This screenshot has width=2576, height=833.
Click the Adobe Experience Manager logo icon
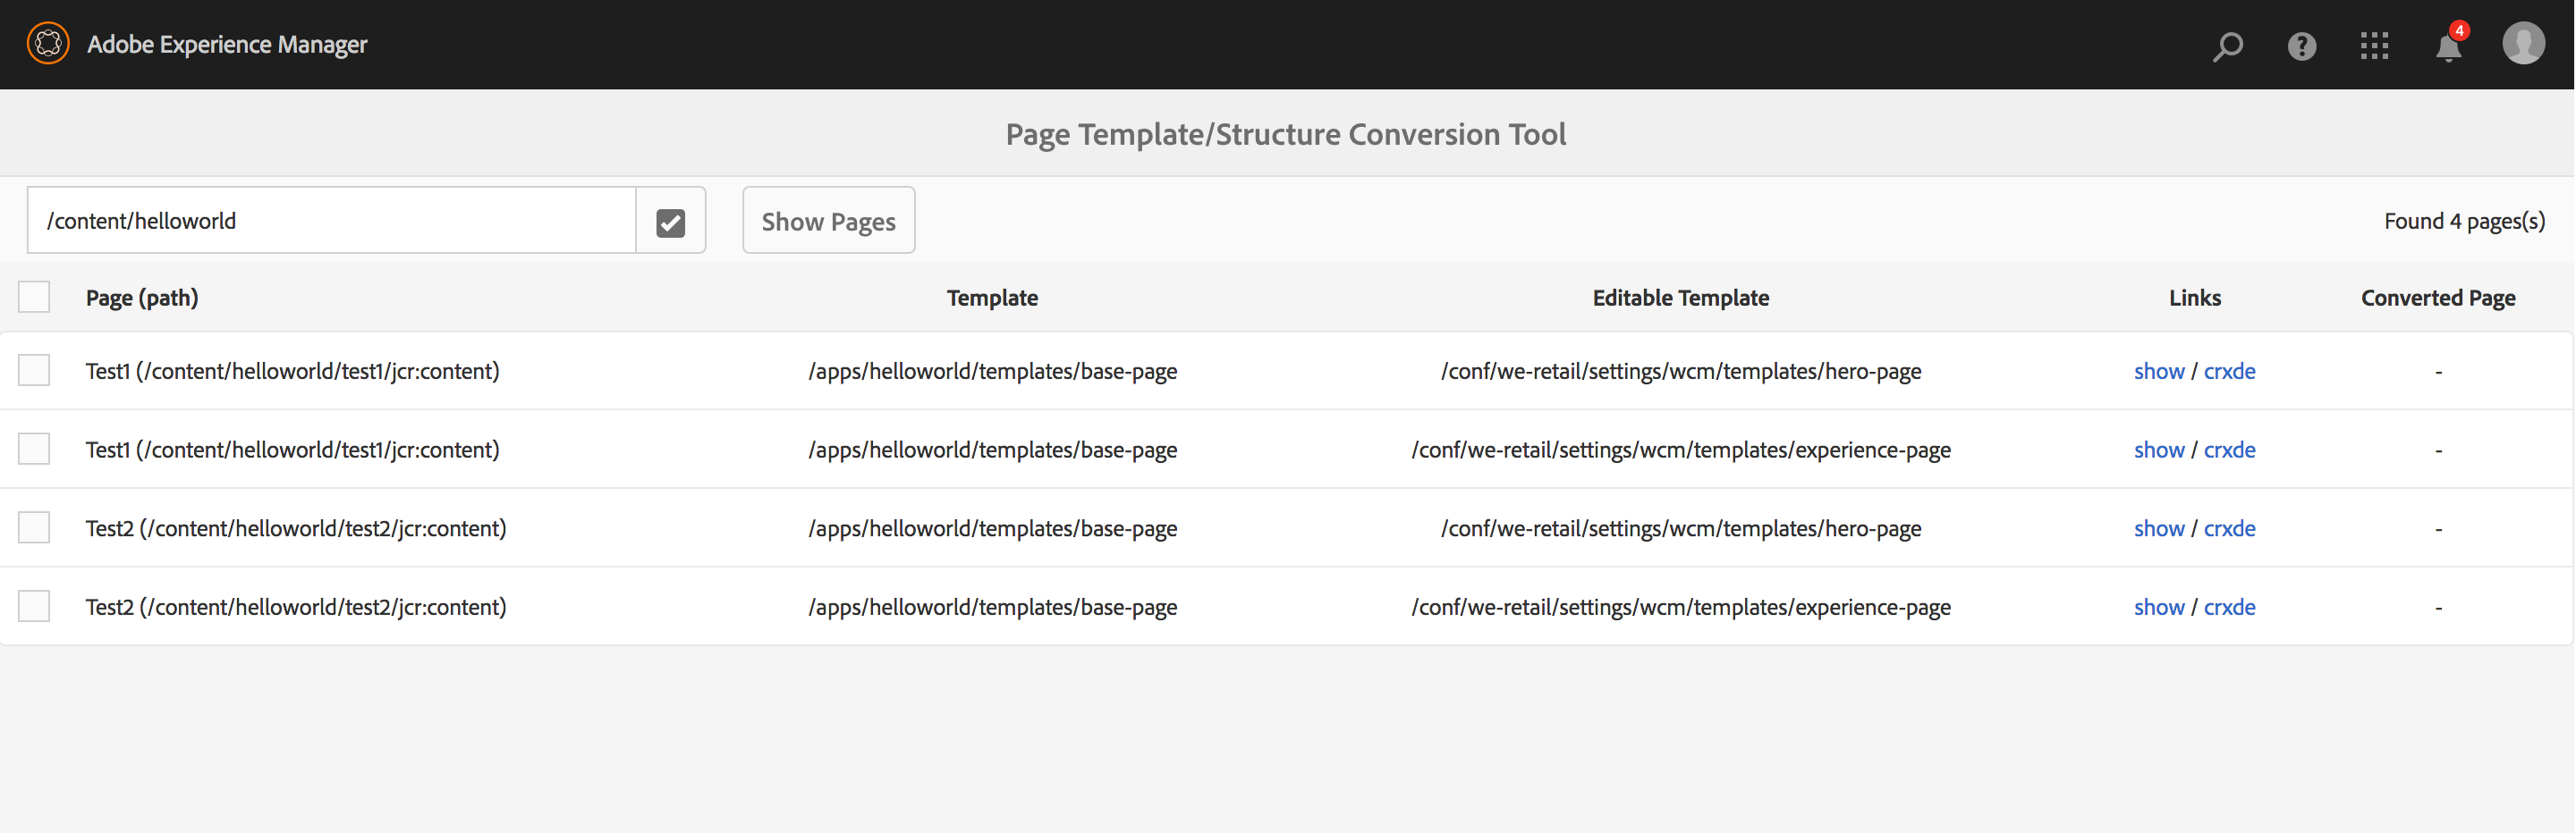pos(48,44)
